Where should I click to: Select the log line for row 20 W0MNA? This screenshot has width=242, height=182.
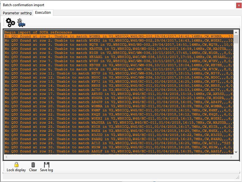(x=119, y=106)
